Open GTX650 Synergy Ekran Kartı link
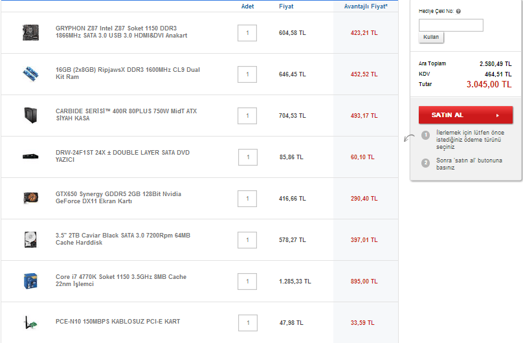The image size is (523, 343). point(118,197)
